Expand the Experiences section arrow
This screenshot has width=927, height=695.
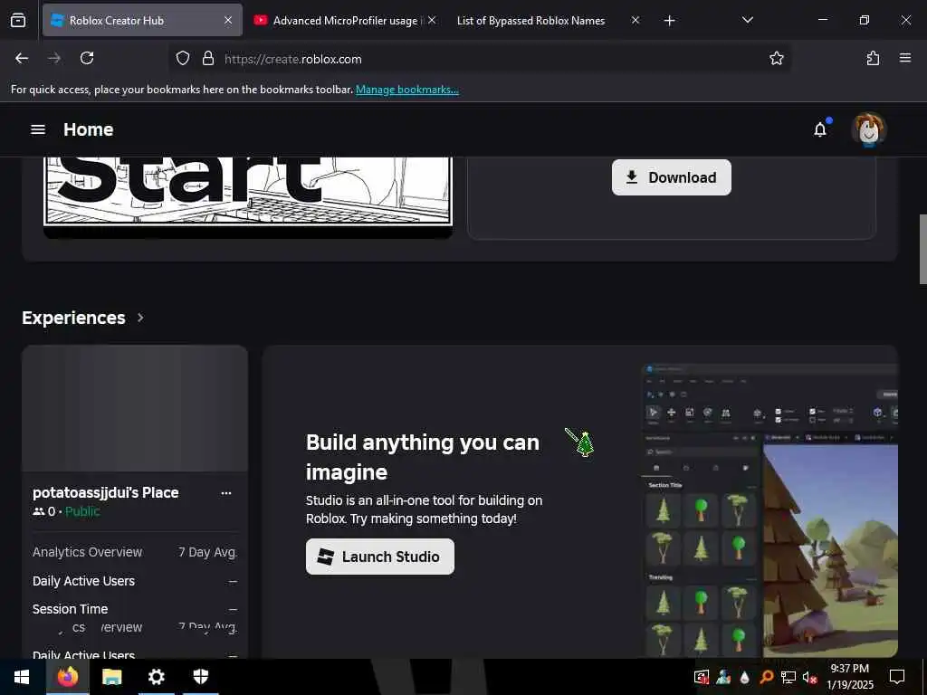pyautogui.click(x=140, y=318)
